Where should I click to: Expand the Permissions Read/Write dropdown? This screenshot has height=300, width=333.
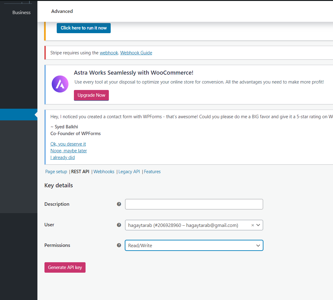tap(194, 245)
